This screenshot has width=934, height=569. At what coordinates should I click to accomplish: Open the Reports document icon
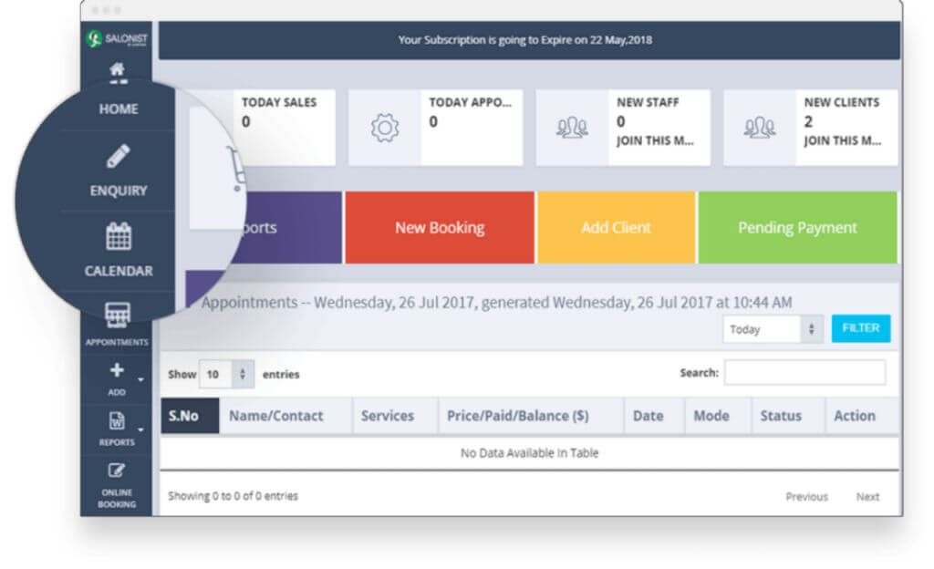point(116,421)
